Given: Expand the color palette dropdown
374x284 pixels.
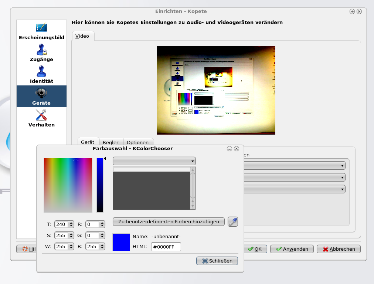Looking at the screenshot, I should tap(154, 161).
